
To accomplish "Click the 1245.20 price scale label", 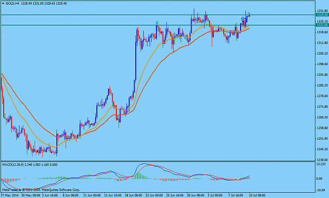I will (x=323, y=149).
